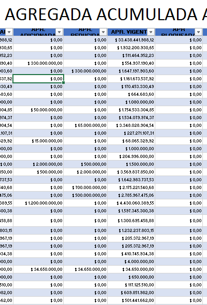Select cell $ 1.754.533.304,85
The height and width of the screenshot is (305, 207).
pyautogui.click(x=131, y=110)
